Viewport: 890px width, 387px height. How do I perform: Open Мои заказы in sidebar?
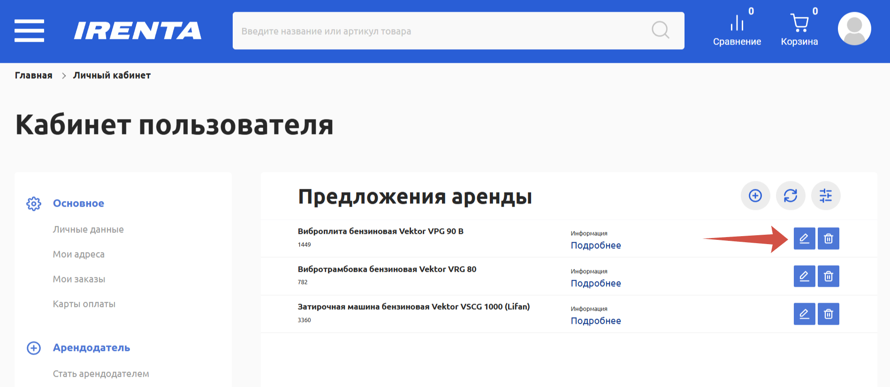79,279
